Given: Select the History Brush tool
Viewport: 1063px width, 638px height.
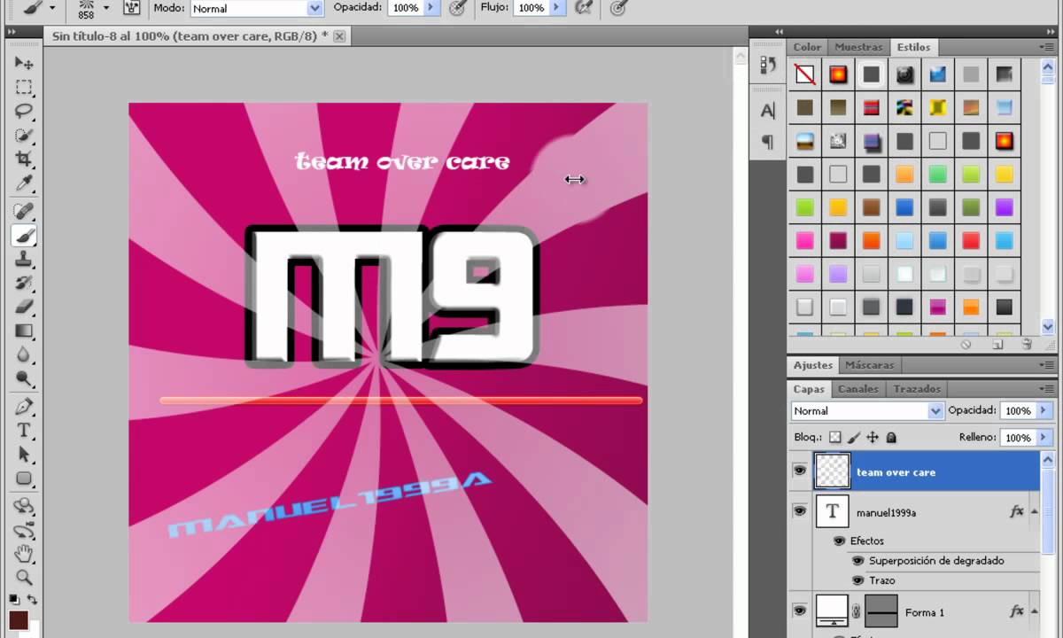Looking at the screenshot, I should click(24, 283).
